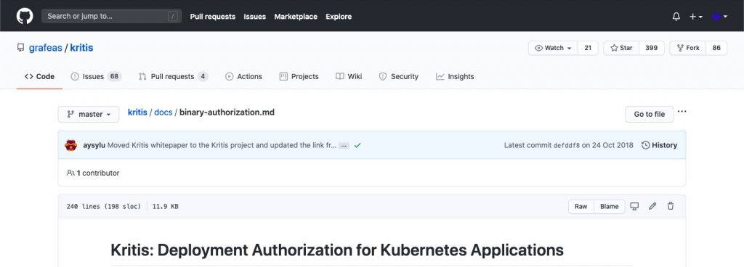Show the 1 contributor list

[x=94, y=173]
